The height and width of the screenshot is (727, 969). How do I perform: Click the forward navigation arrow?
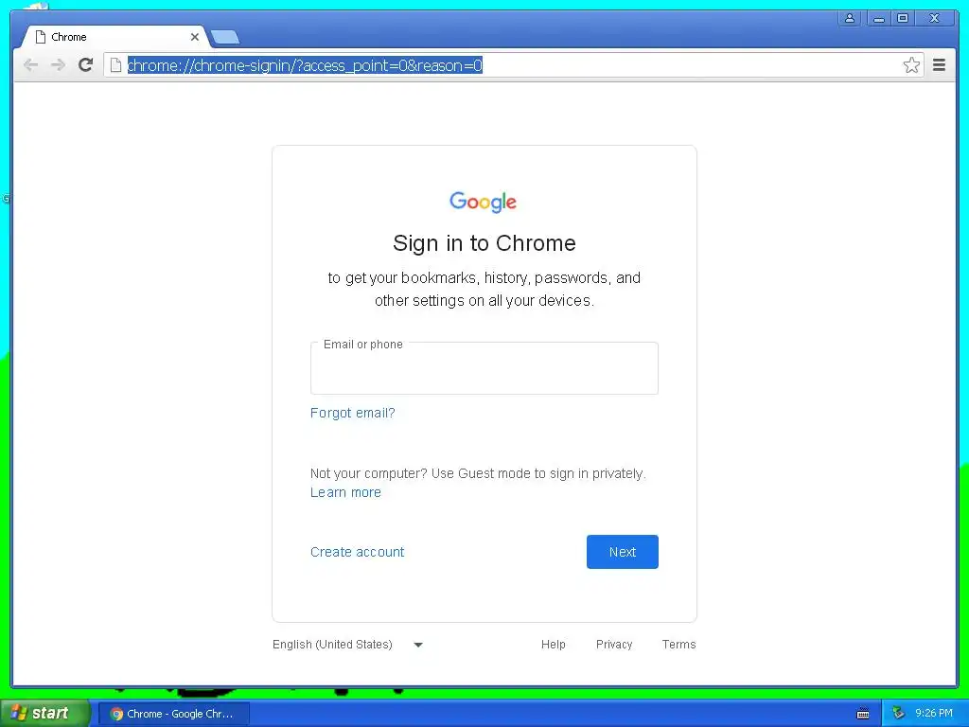[x=58, y=65]
